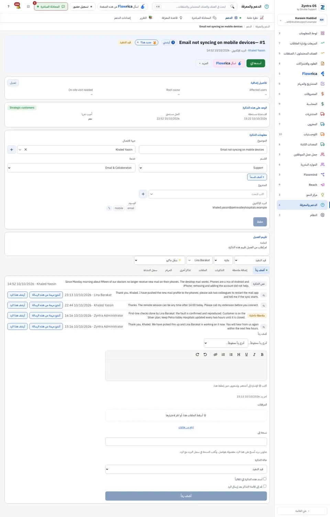Open the knowledge base tab in navigation
Viewport: 330px width, 517px height.
(172, 18)
